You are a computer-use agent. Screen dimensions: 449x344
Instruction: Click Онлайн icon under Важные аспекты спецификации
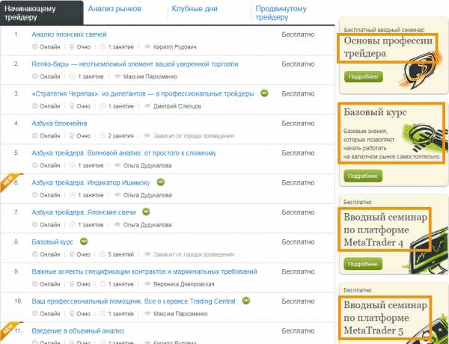tap(34, 284)
